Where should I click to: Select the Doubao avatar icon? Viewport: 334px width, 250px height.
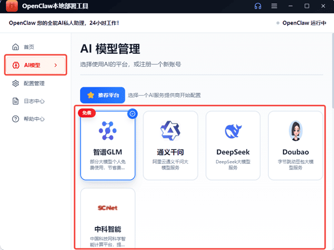(x=296, y=131)
